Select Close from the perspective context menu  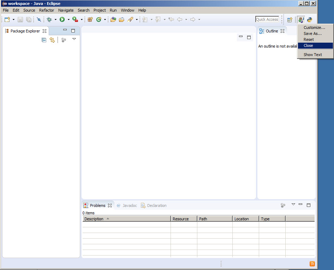coord(308,45)
